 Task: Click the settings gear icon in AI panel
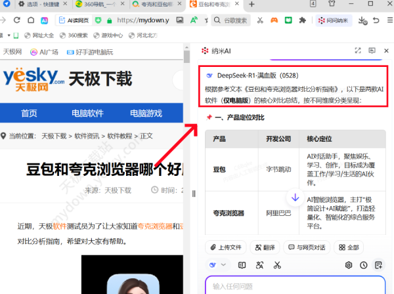point(349,265)
